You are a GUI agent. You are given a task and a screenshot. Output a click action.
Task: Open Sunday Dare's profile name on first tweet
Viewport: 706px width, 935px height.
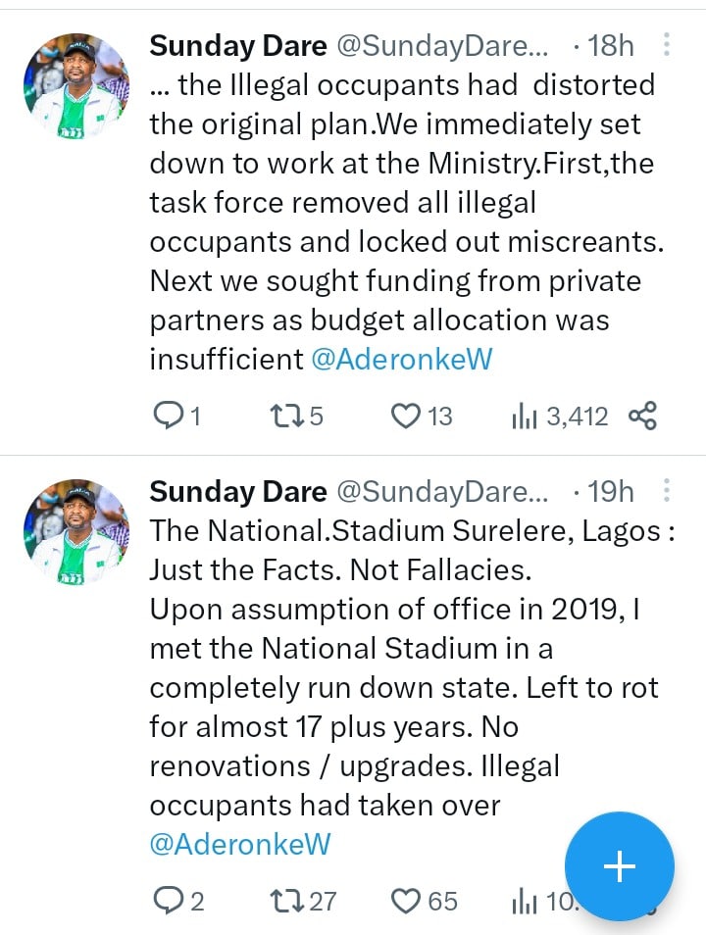238,45
